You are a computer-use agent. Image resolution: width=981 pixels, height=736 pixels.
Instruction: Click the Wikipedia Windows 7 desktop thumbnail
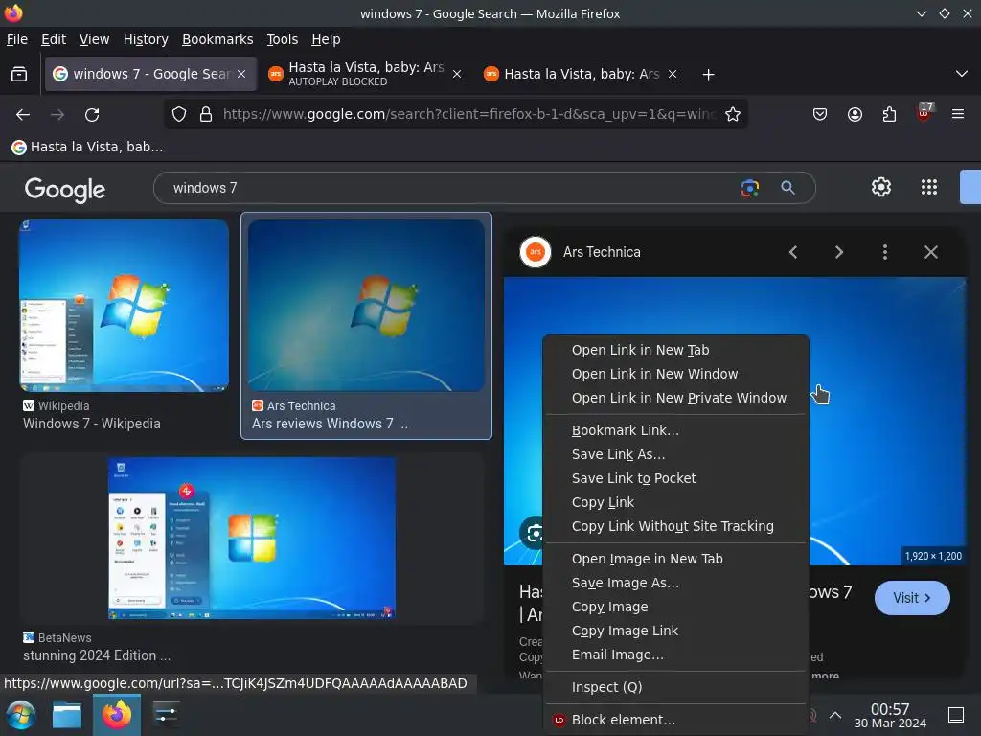coord(124,305)
